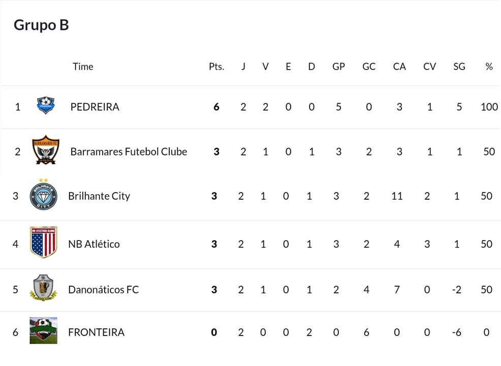501x366 pixels.
Task: Open the Danonáticos FC team name
Action: (104, 290)
